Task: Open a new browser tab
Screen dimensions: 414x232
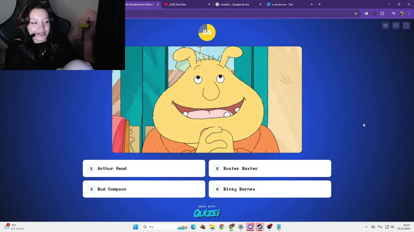Action: click(320, 5)
